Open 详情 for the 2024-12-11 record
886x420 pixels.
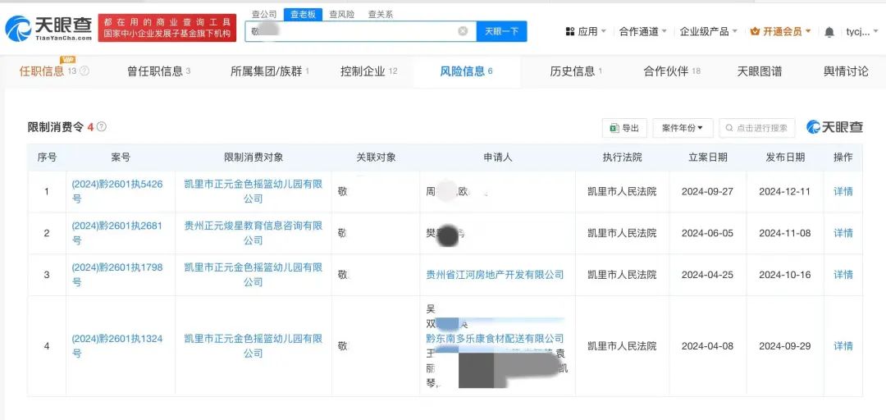coord(843,192)
